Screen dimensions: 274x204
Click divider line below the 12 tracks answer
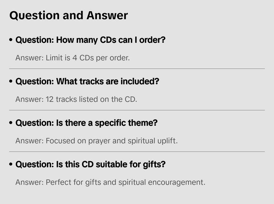(137, 110)
